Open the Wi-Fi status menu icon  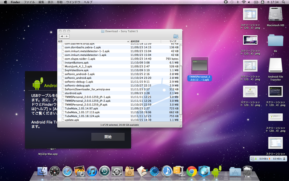[244, 2]
